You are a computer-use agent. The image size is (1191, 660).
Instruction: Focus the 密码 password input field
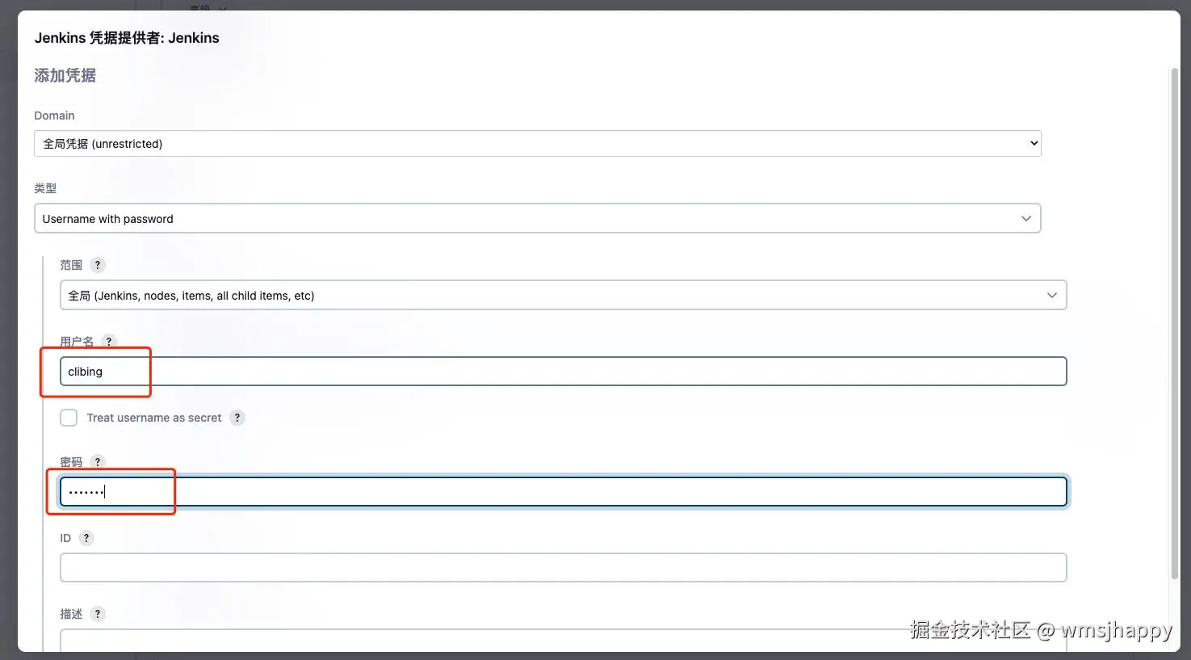pos(563,492)
